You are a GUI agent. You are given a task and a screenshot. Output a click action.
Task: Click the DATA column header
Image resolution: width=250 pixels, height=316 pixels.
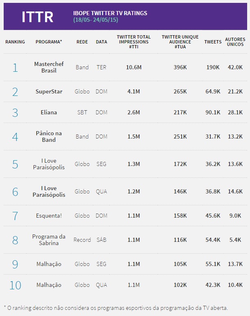pos(101,42)
